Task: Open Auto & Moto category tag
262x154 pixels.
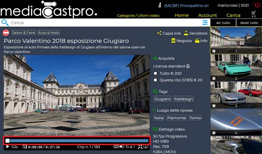Action: coord(48,33)
